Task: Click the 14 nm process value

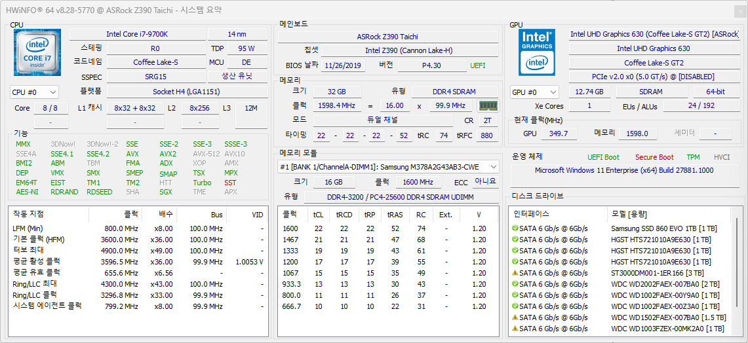Action: click(x=237, y=34)
